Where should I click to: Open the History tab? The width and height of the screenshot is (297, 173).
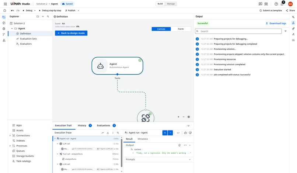click(82, 125)
